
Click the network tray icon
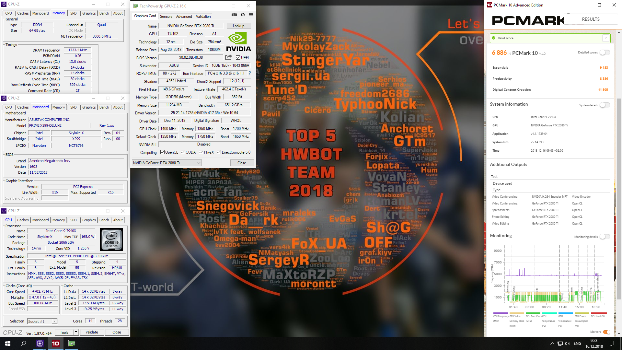(560, 344)
